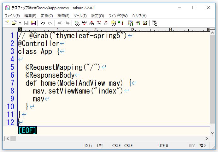Click the UTF-8 encoding in status bar
Screen dimensions: 218x152
pos(163,146)
